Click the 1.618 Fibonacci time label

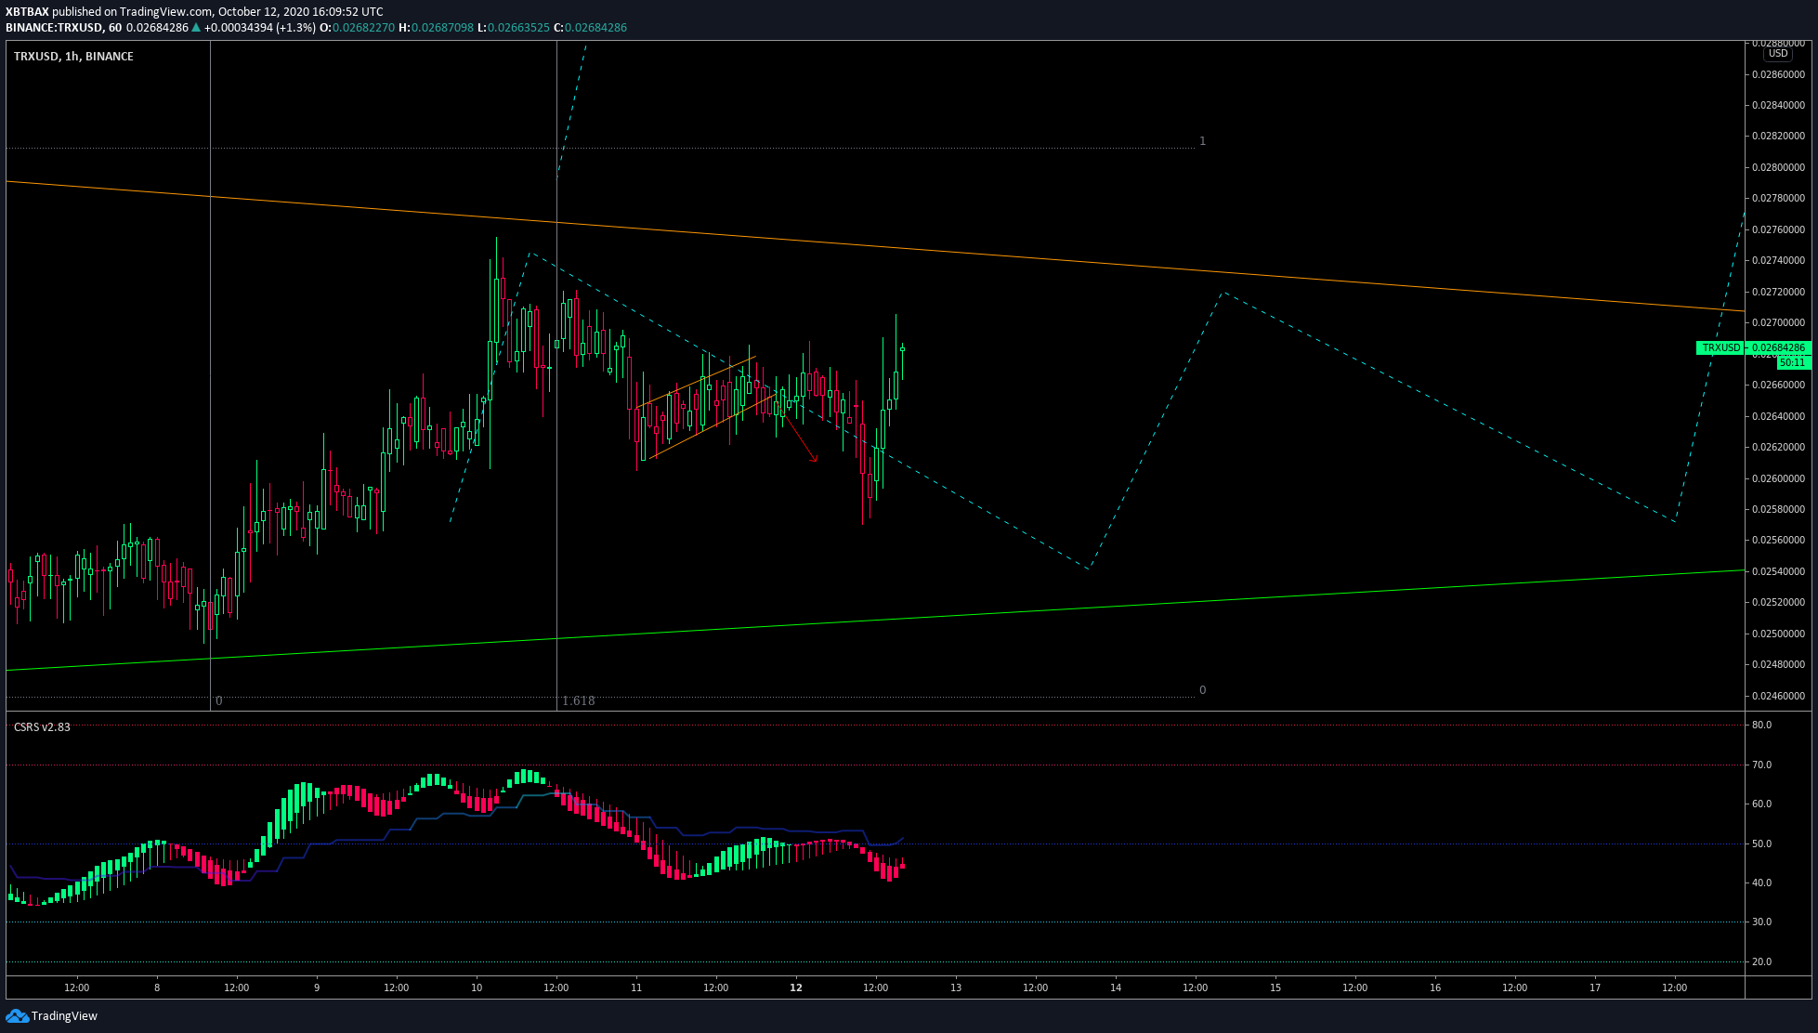tap(578, 700)
